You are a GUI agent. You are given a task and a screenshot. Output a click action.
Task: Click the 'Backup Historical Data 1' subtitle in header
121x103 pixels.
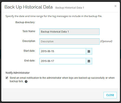(x=70, y=8)
